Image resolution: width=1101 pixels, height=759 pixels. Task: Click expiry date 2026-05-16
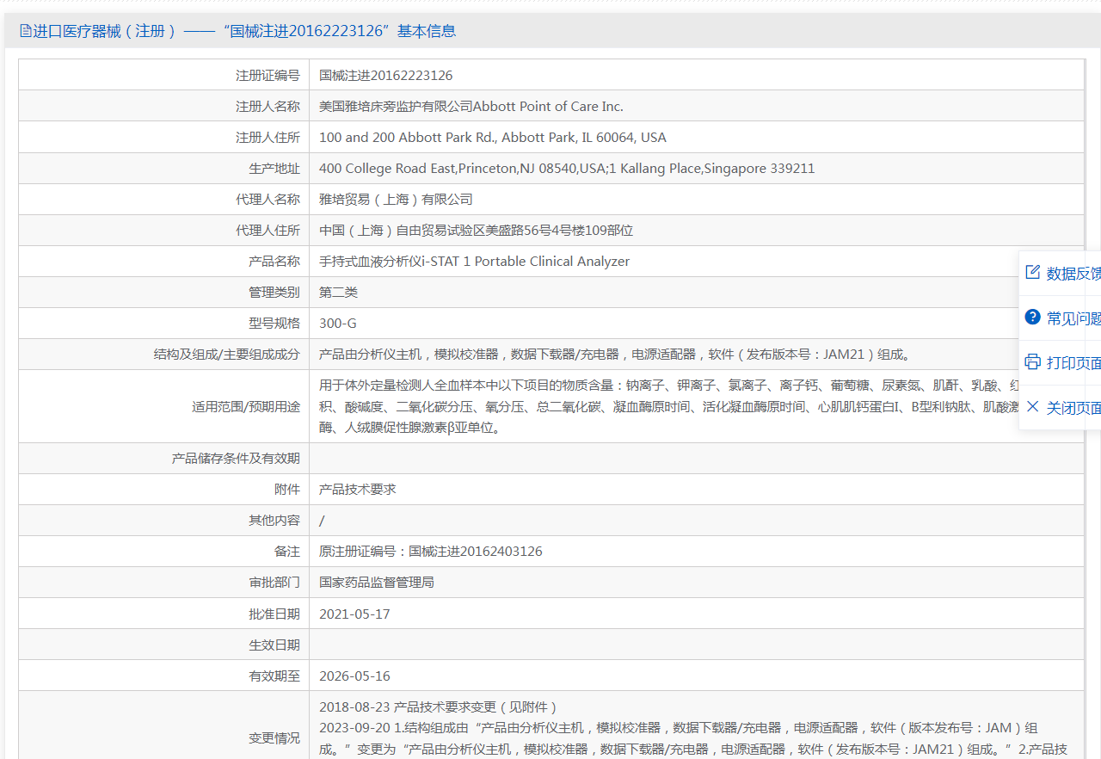(x=354, y=676)
